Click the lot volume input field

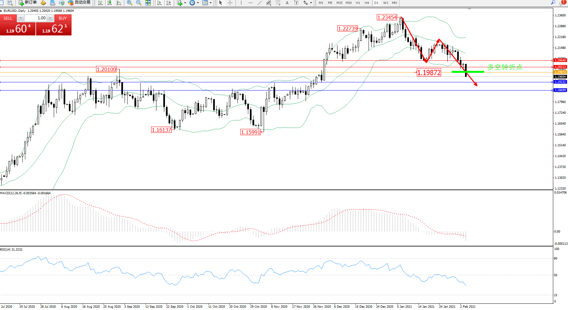36,18
